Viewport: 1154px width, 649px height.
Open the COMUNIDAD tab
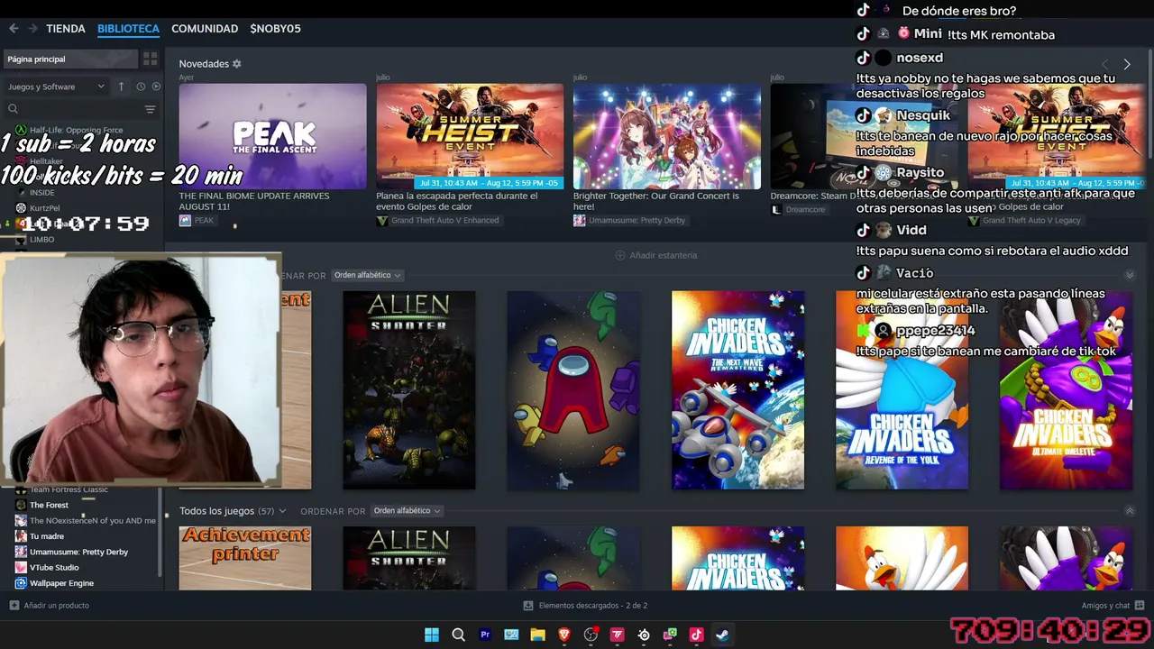coord(205,29)
